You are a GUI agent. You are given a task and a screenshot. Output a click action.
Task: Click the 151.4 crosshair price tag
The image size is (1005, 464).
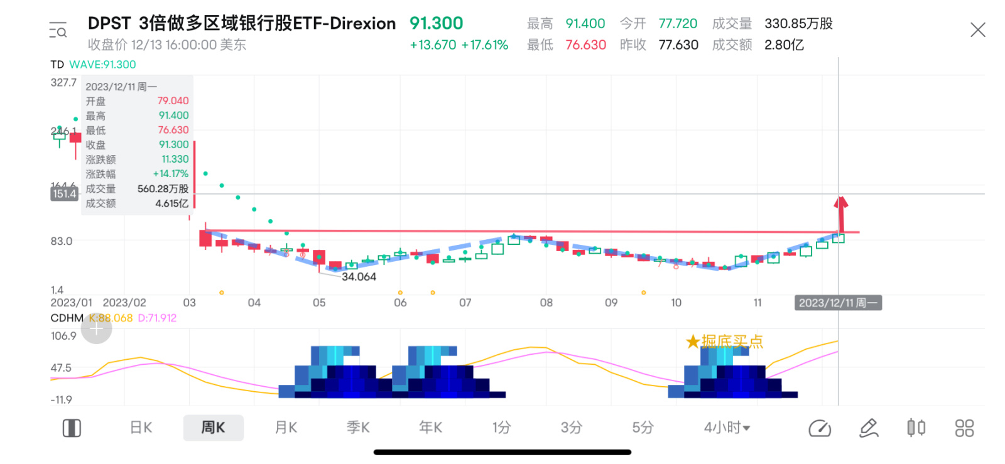pyautogui.click(x=64, y=193)
